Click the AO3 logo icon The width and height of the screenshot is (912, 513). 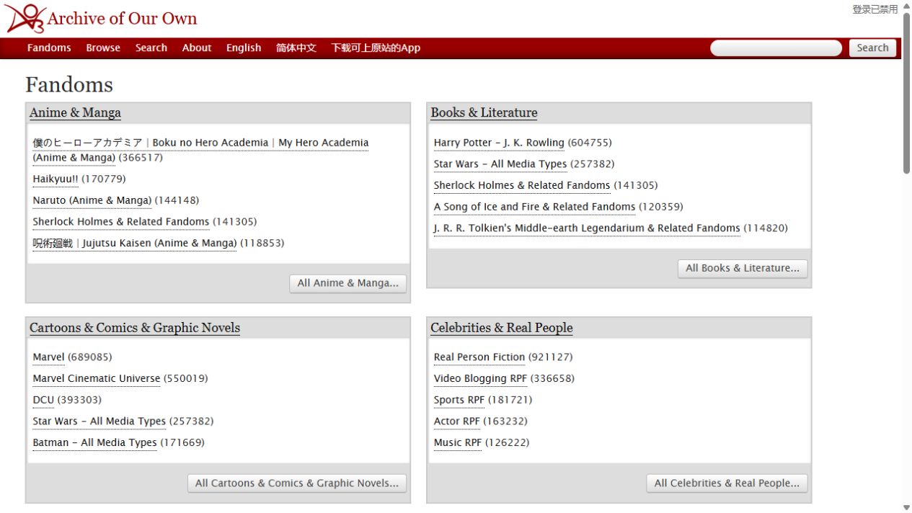tap(26, 19)
